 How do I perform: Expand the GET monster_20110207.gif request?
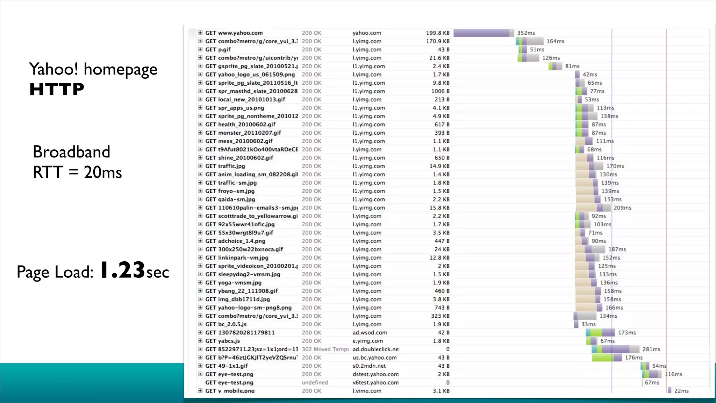click(x=200, y=133)
